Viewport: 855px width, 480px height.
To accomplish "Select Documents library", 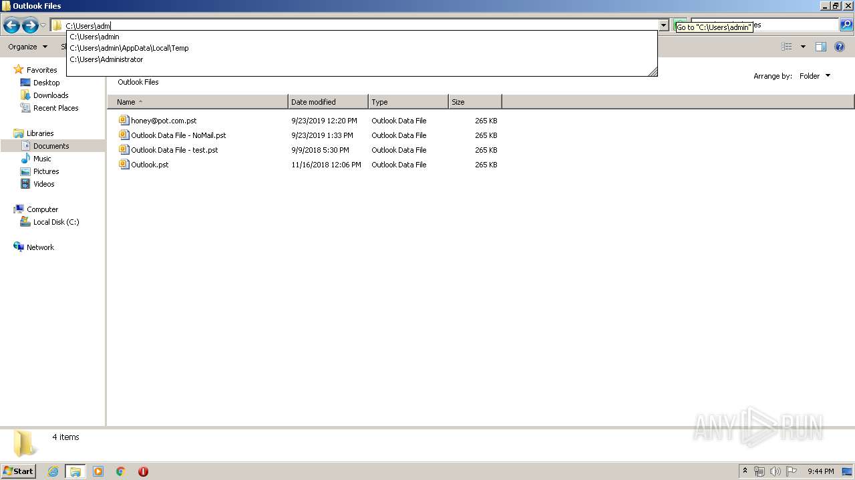I will coord(51,146).
